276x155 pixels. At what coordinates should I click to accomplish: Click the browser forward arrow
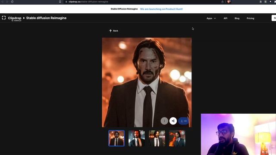click(x=7, y=2)
